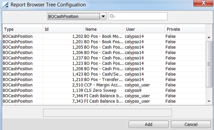Focus the search text field
Image resolution: width=214 pixels, height=130 pixels.
tap(138, 16)
